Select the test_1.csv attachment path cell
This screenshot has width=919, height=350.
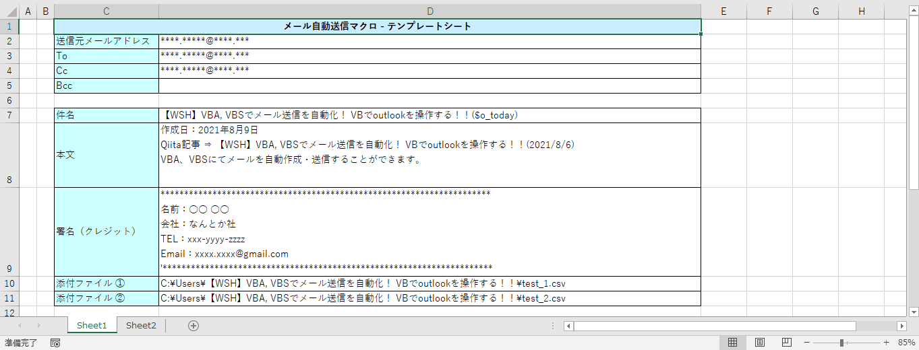430,283
